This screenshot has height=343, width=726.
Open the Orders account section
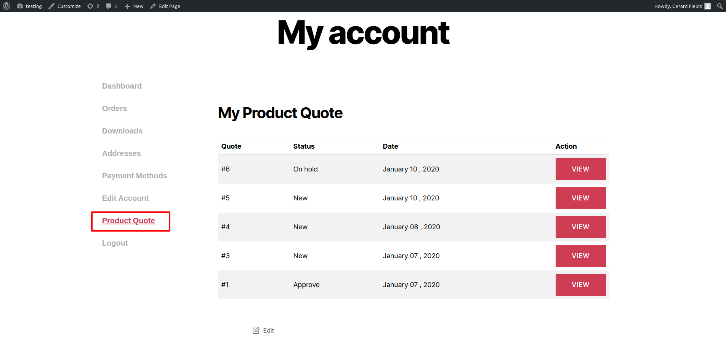[x=114, y=108]
